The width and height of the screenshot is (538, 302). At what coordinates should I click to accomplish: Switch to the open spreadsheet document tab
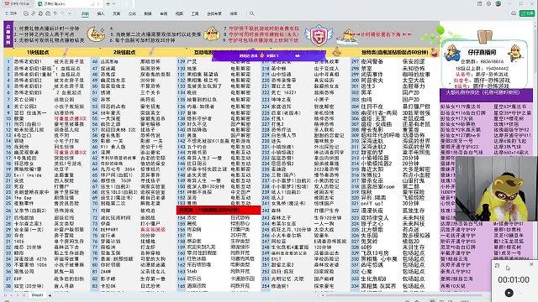pyautogui.click(x=68, y=3)
